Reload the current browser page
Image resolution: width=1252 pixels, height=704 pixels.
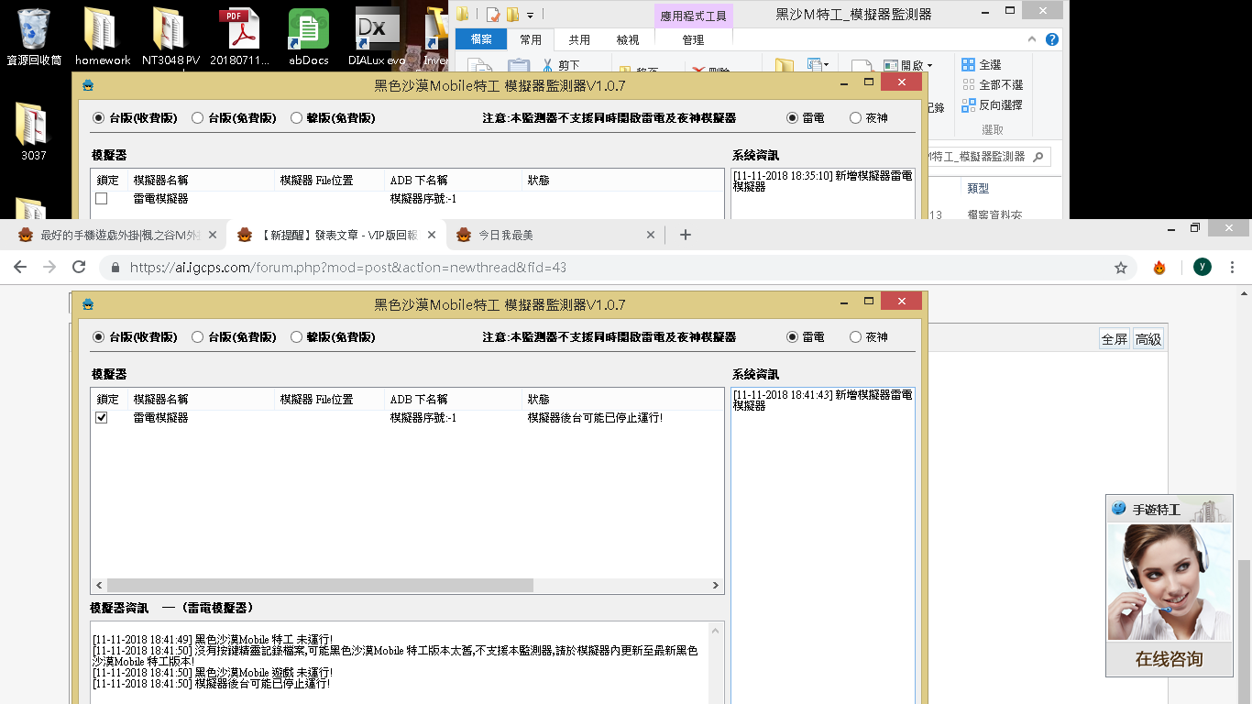pos(79,267)
